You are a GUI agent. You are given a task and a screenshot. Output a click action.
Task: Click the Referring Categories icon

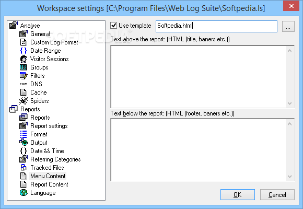click(x=24, y=159)
